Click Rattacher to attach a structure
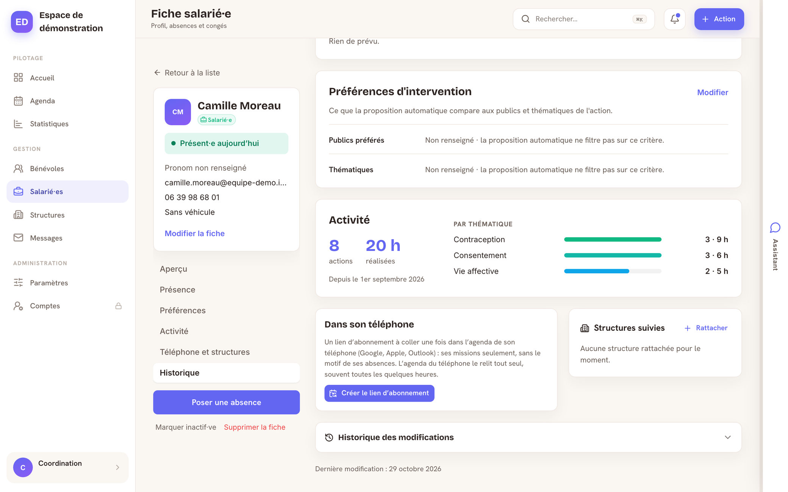The height and width of the screenshot is (492, 788). click(706, 328)
